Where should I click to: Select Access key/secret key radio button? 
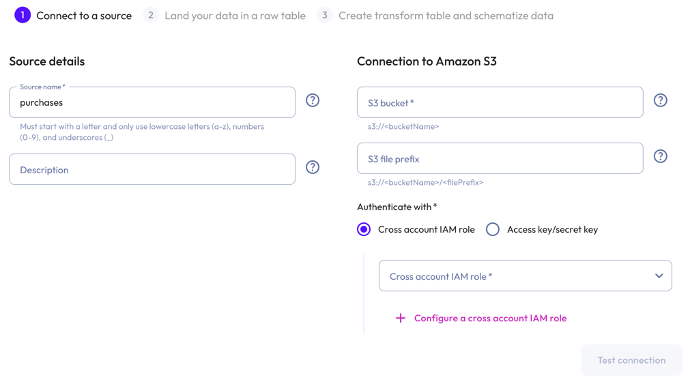click(x=493, y=229)
